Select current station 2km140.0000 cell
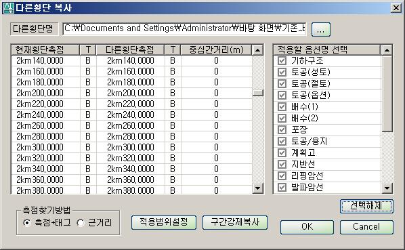 point(45,61)
